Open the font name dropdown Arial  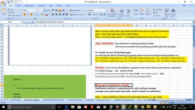36,10
